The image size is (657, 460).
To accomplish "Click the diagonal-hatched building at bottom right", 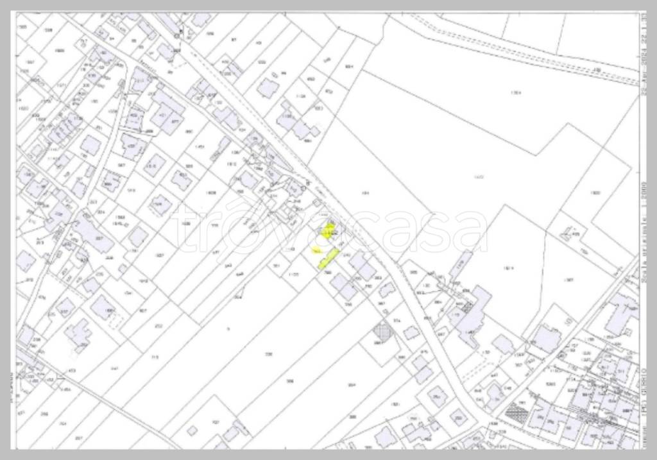I will click(514, 411).
